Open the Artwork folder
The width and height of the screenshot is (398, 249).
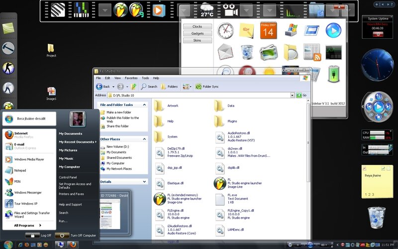pos(166,106)
